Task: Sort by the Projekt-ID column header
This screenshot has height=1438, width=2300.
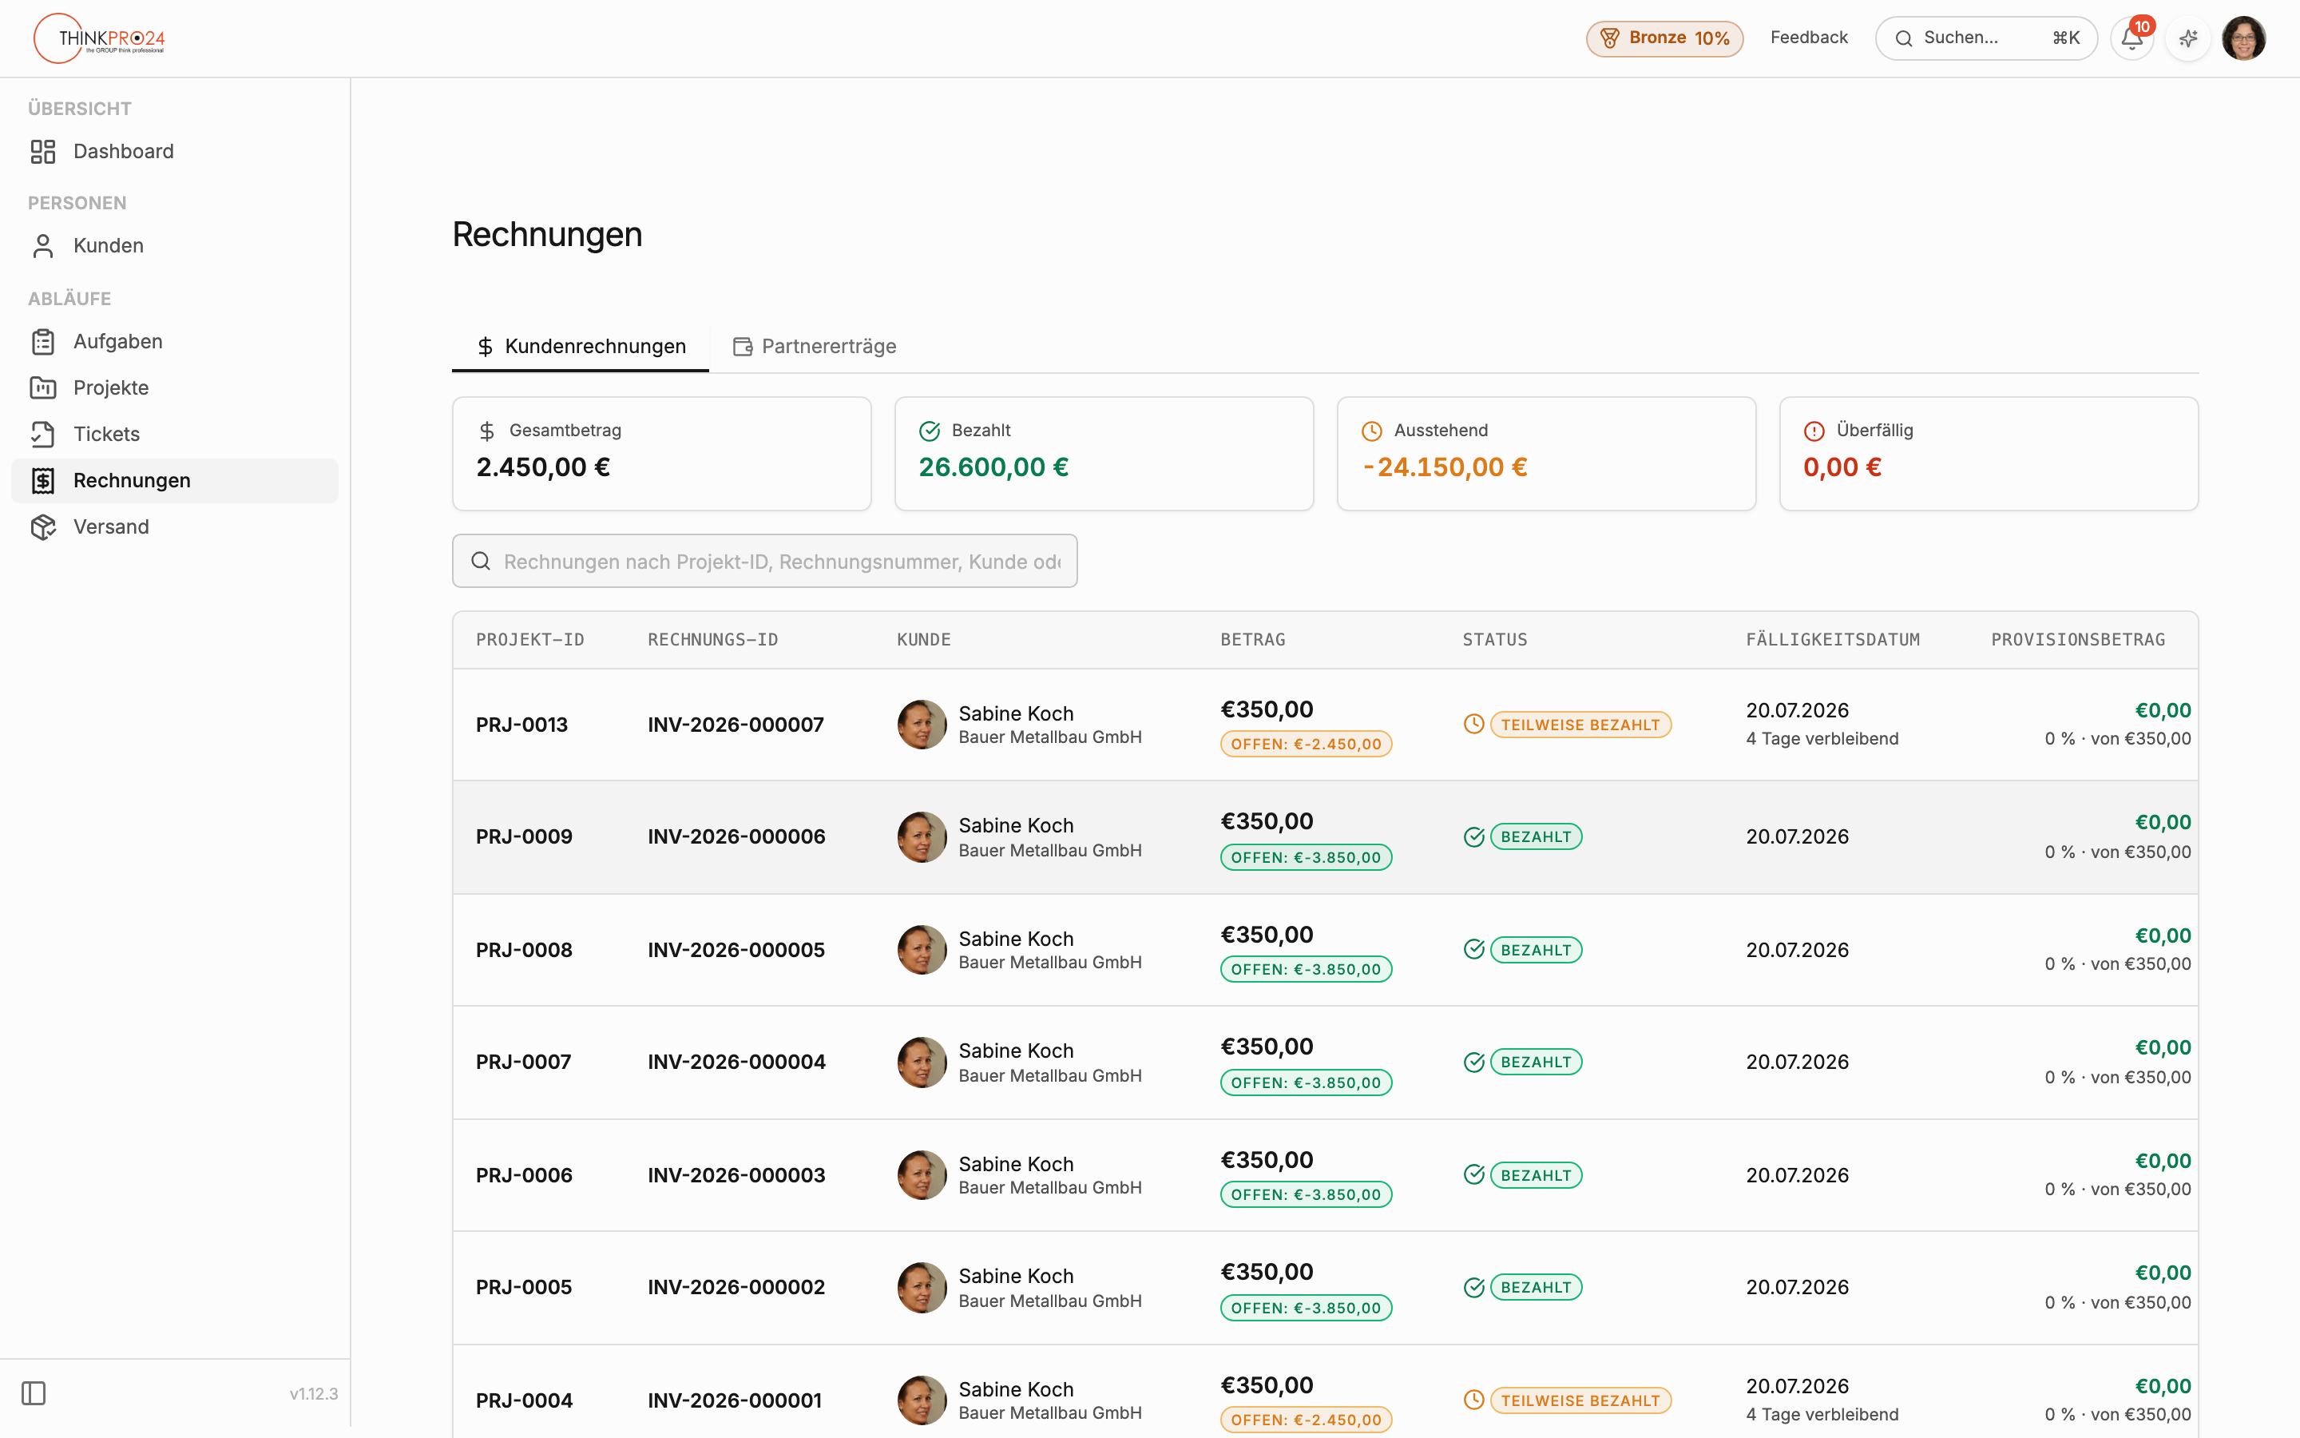Action: click(530, 640)
